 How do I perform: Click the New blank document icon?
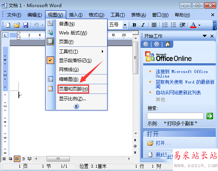[8, 25]
